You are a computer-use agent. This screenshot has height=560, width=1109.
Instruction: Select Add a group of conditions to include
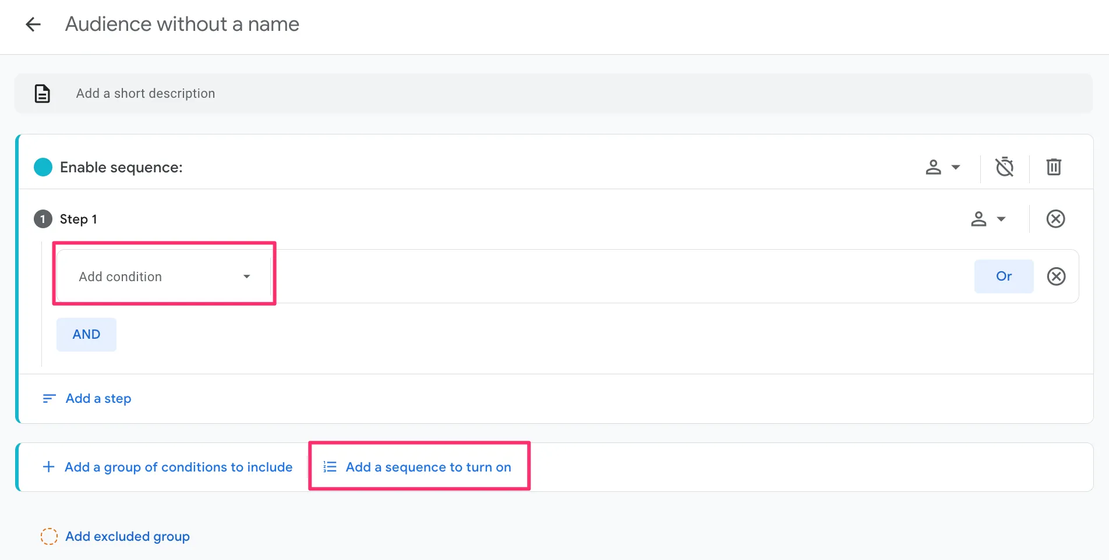(178, 467)
